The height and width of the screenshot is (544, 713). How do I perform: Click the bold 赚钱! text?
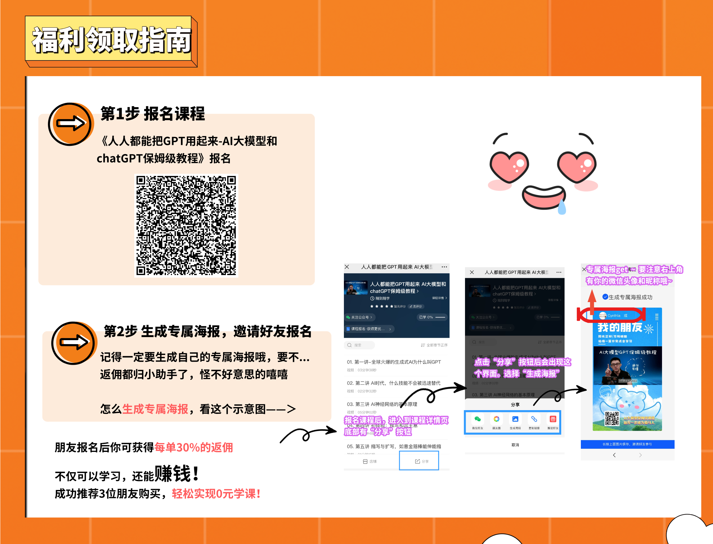pos(177,473)
